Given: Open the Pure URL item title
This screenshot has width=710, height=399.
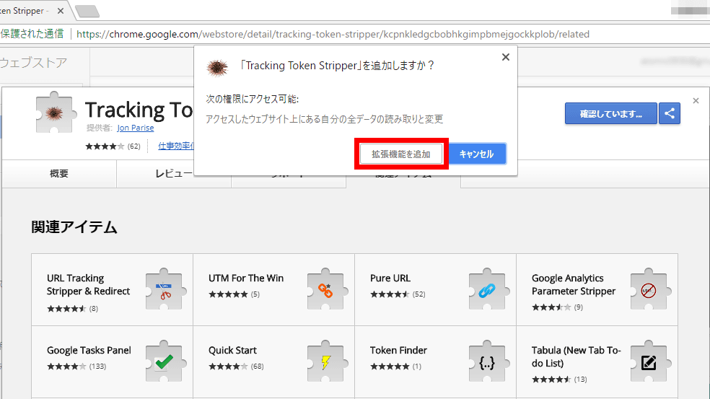Looking at the screenshot, I should 390,278.
